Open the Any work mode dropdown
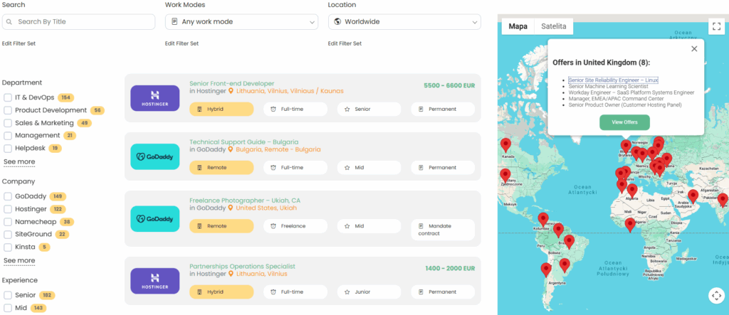729x315 pixels. (242, 22)
